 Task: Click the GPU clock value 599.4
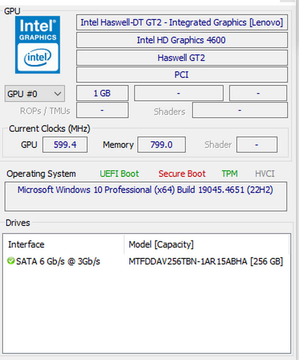(x=65, y=144)
